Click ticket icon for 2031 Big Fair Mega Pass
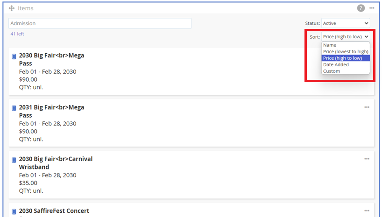 pos(14,108)
